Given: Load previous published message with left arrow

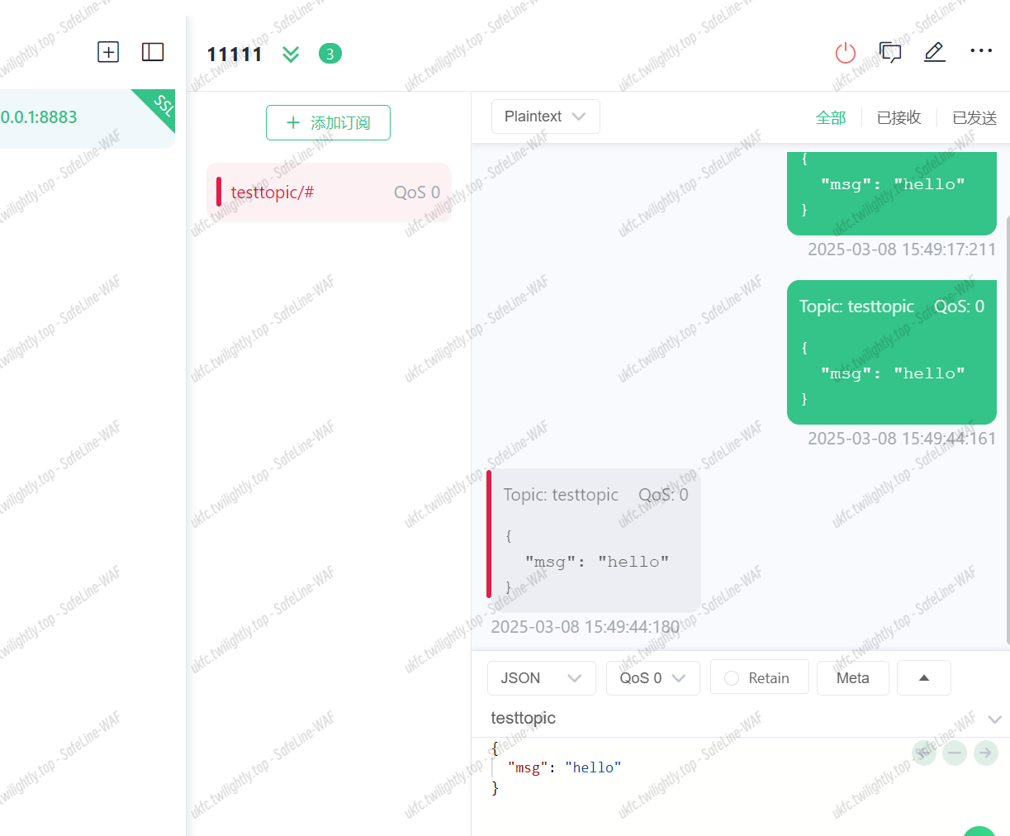Looking at the screenshot, I should point(924,753).
